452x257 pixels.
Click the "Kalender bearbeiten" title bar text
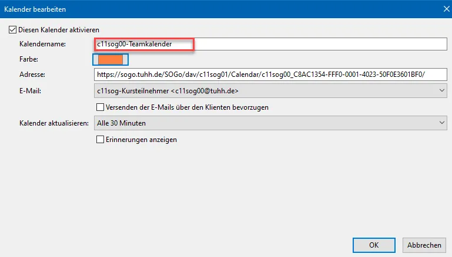coord(36,9)
